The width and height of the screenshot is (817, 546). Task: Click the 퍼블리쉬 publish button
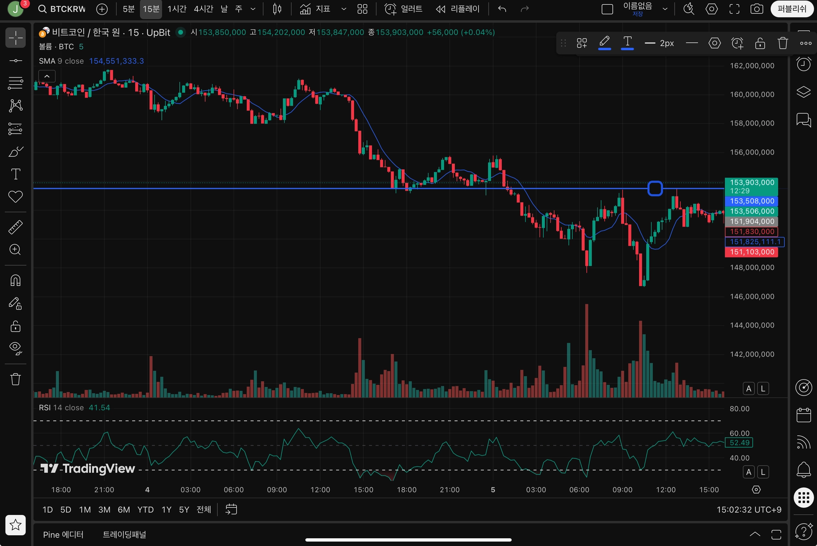791,9
